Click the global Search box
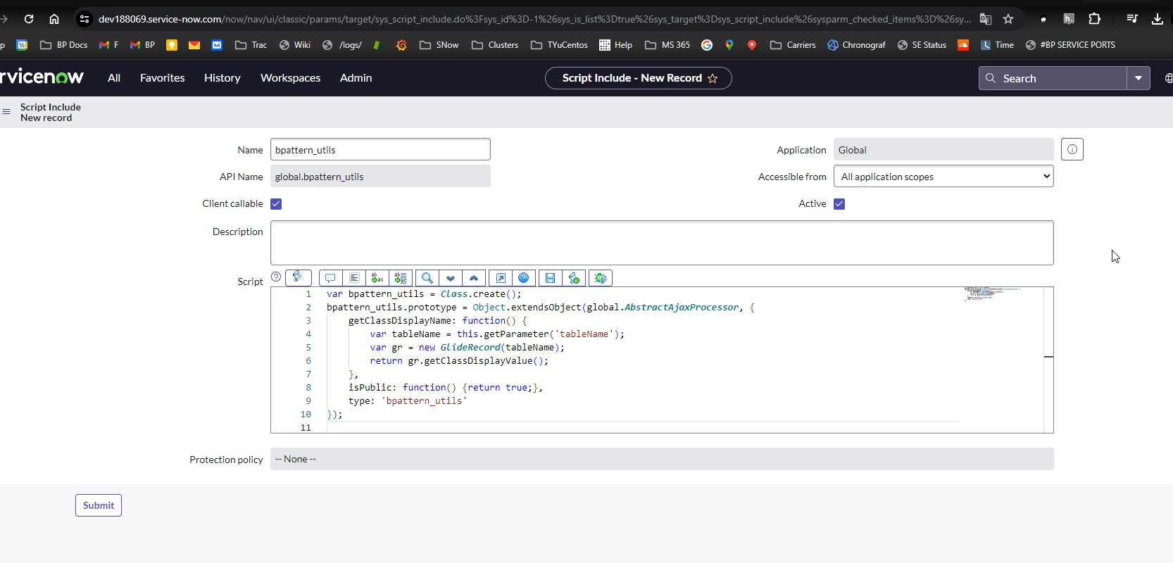 1053,78
